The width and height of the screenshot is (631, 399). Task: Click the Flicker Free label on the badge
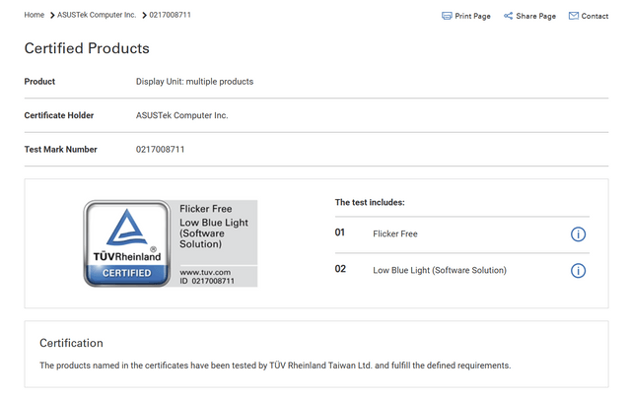tap(206, 209)
